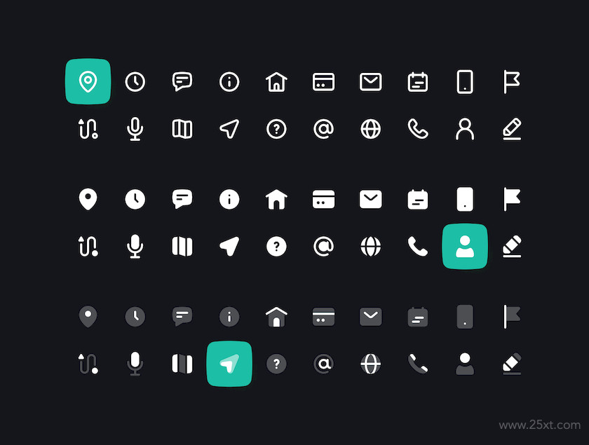Click the outline info circle icon

pos(229,81)
